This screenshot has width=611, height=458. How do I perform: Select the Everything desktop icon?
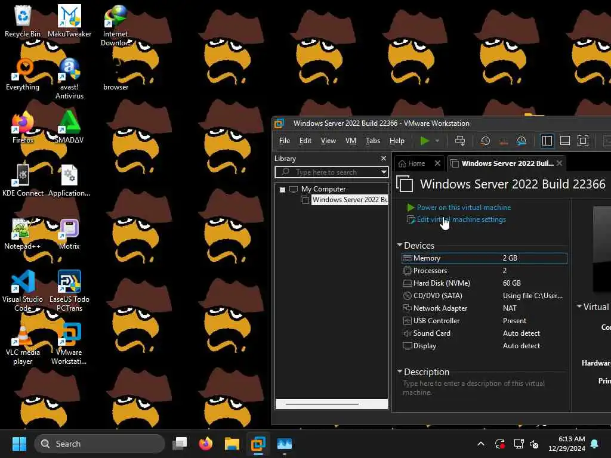pyautogui.click(x=23, y=74)
